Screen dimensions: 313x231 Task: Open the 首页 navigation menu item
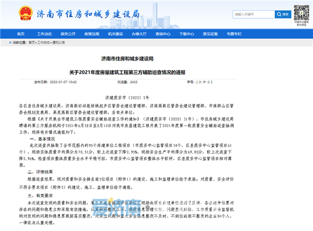[x=21, y=34]
